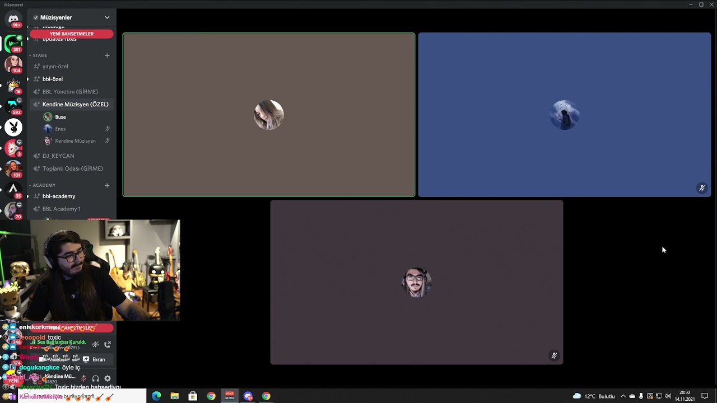Click Enes's avatar in blue tile
717x403 pixels.
coord(565,115)
